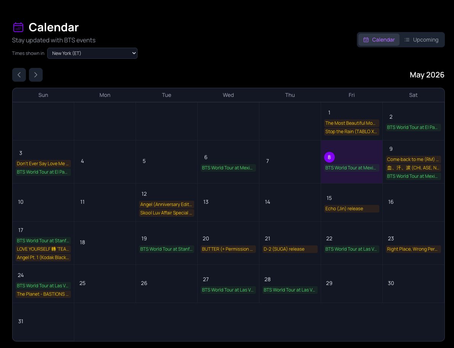Select day 16 in the calendar
The height and width of the screenshot is (348, 454).
[391, 202]
